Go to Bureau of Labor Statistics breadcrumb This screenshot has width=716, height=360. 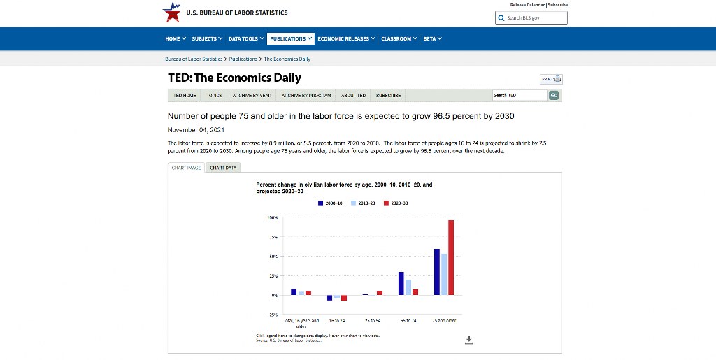pos(194,59)
